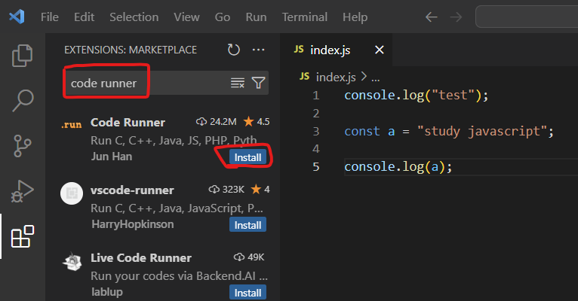Click the console.log(a) code line

point(398,167)
